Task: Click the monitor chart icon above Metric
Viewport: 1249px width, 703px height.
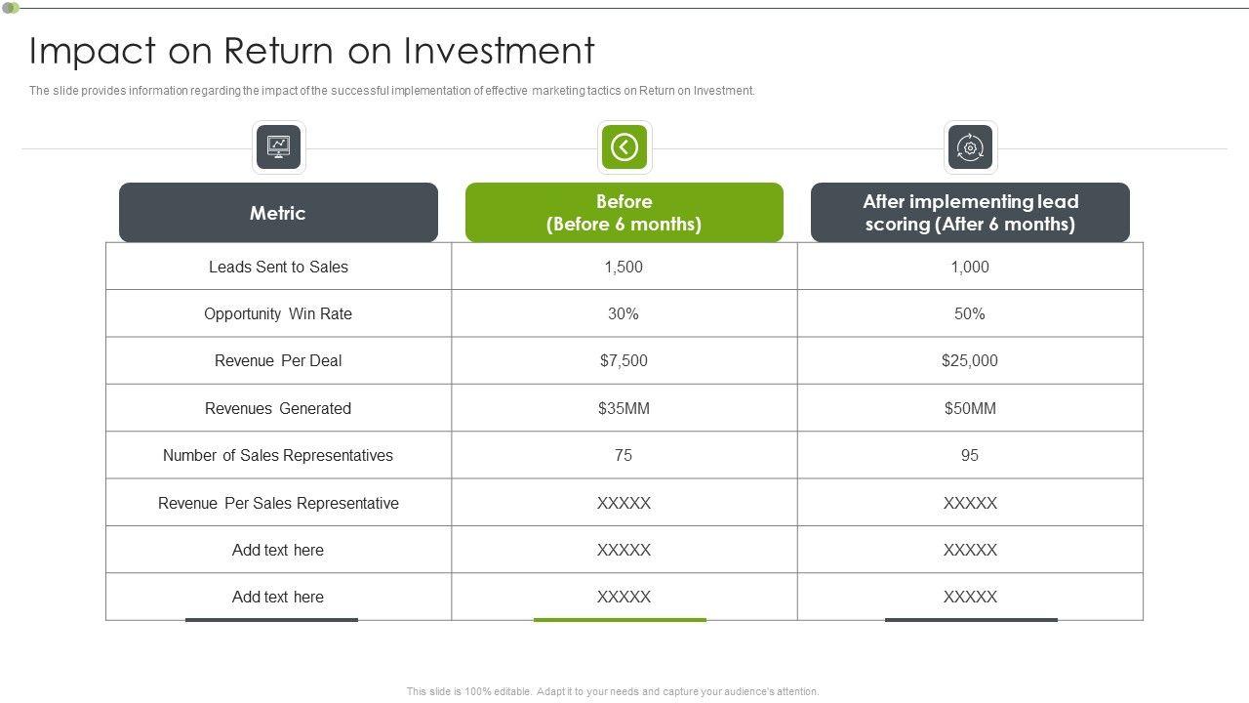Action: point(279,147)
